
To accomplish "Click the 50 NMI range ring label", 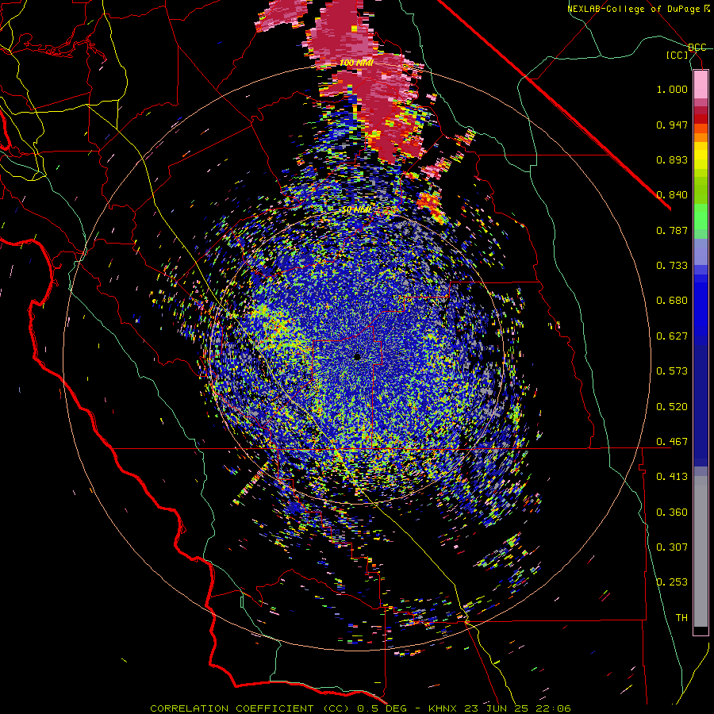I will (x=356, y=209).
